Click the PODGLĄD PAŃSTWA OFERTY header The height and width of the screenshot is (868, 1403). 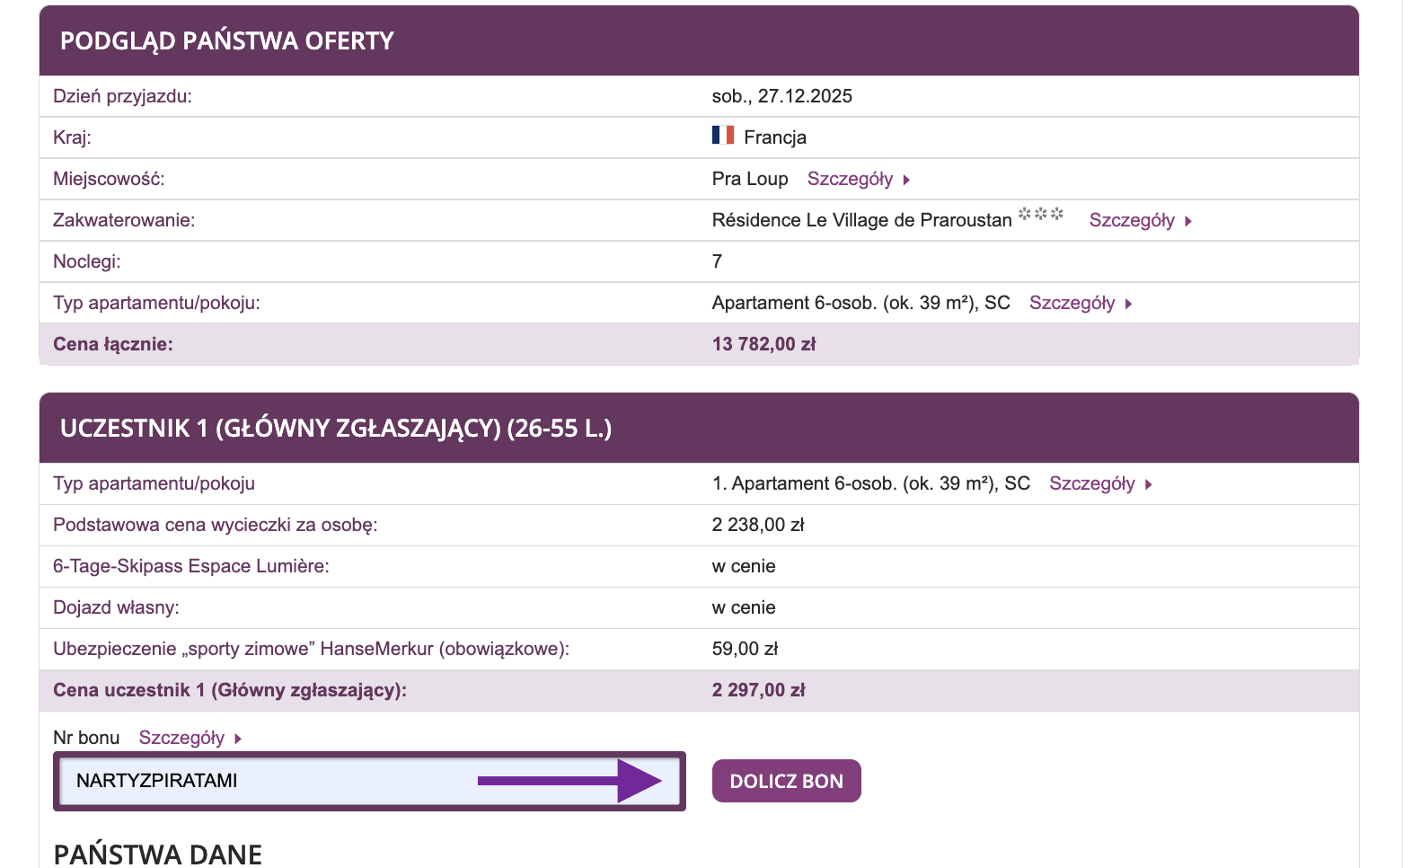[x=227, y=41]
